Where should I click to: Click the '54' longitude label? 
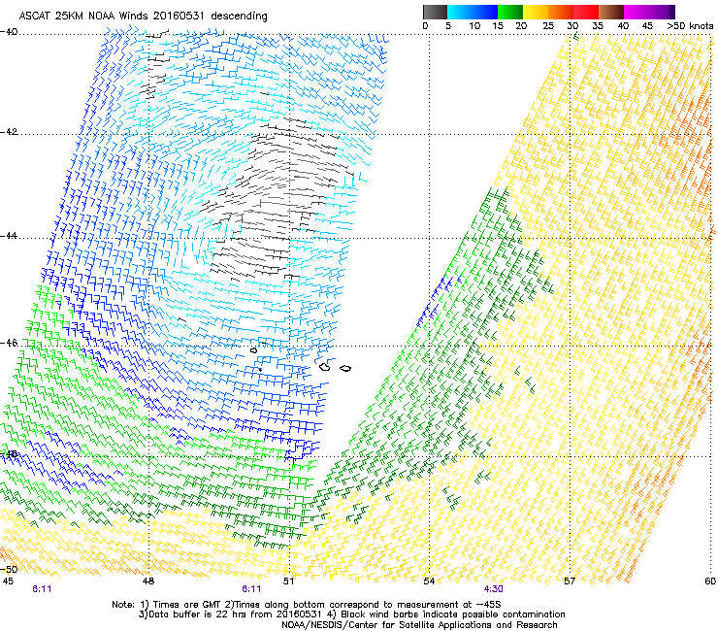tap(429, 581)
